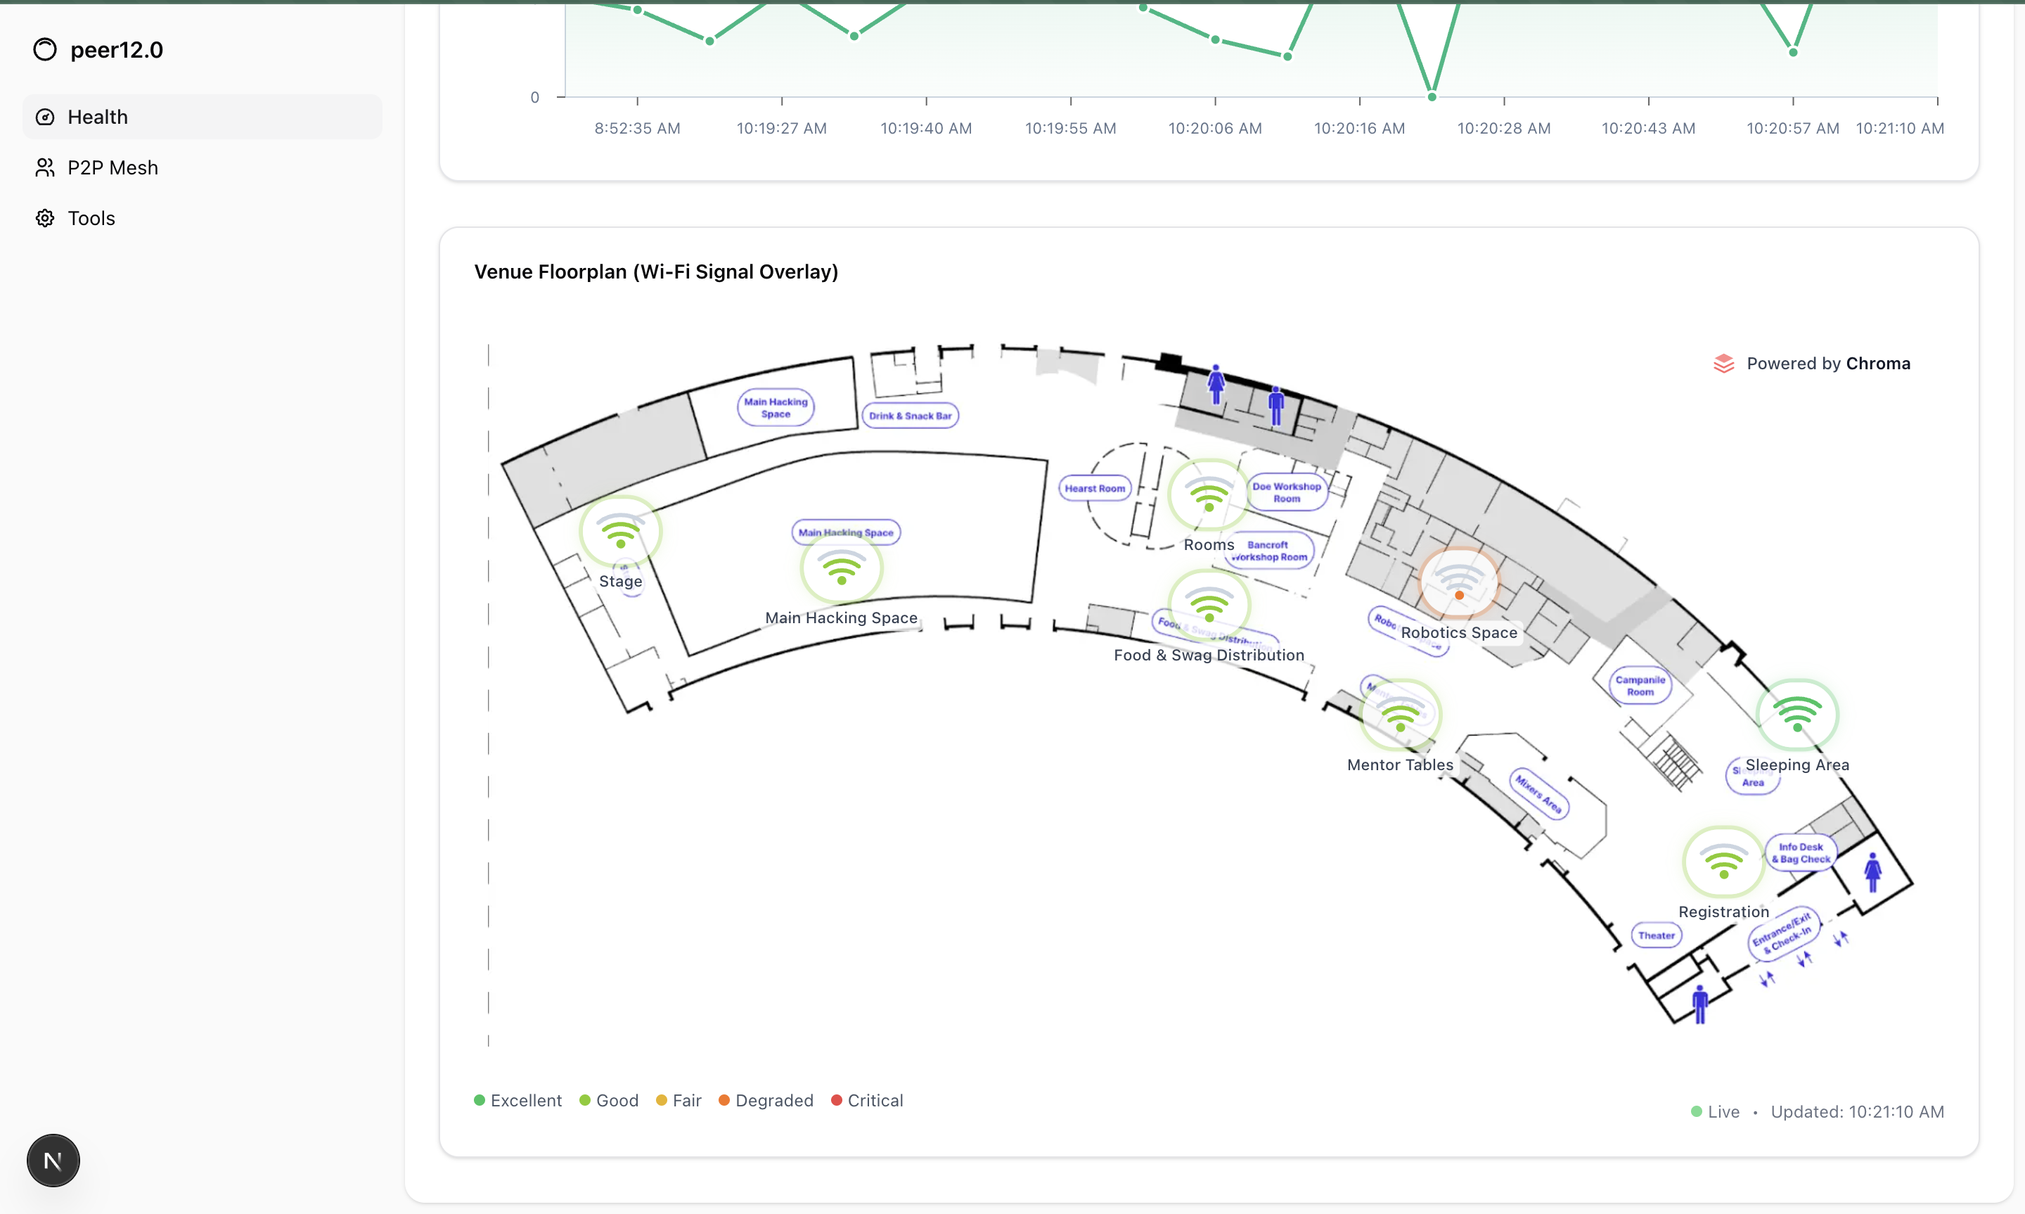Click the Stage Wi-Fi signal icon

[x=620, y=532]
